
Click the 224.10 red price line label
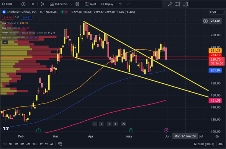pyautogui.click(x=215, y=55)
